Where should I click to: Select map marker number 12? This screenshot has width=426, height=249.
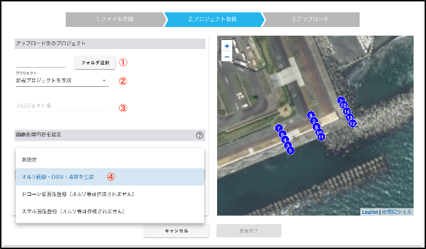pyautogui.click(x=353, y=124)
